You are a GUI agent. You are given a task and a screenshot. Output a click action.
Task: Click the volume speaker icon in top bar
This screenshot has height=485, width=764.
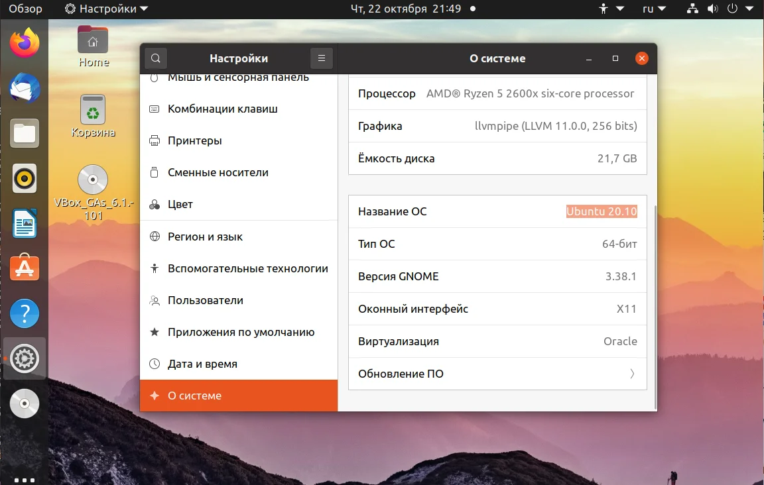712,9
